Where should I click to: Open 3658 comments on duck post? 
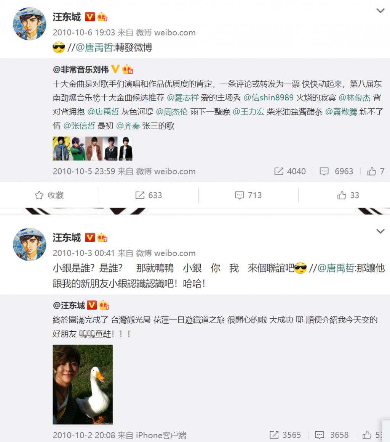point(332,435)
